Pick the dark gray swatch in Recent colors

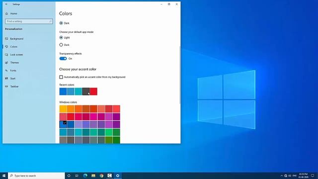86,91
